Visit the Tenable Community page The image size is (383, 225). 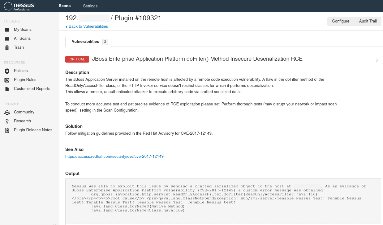point(24,112)
